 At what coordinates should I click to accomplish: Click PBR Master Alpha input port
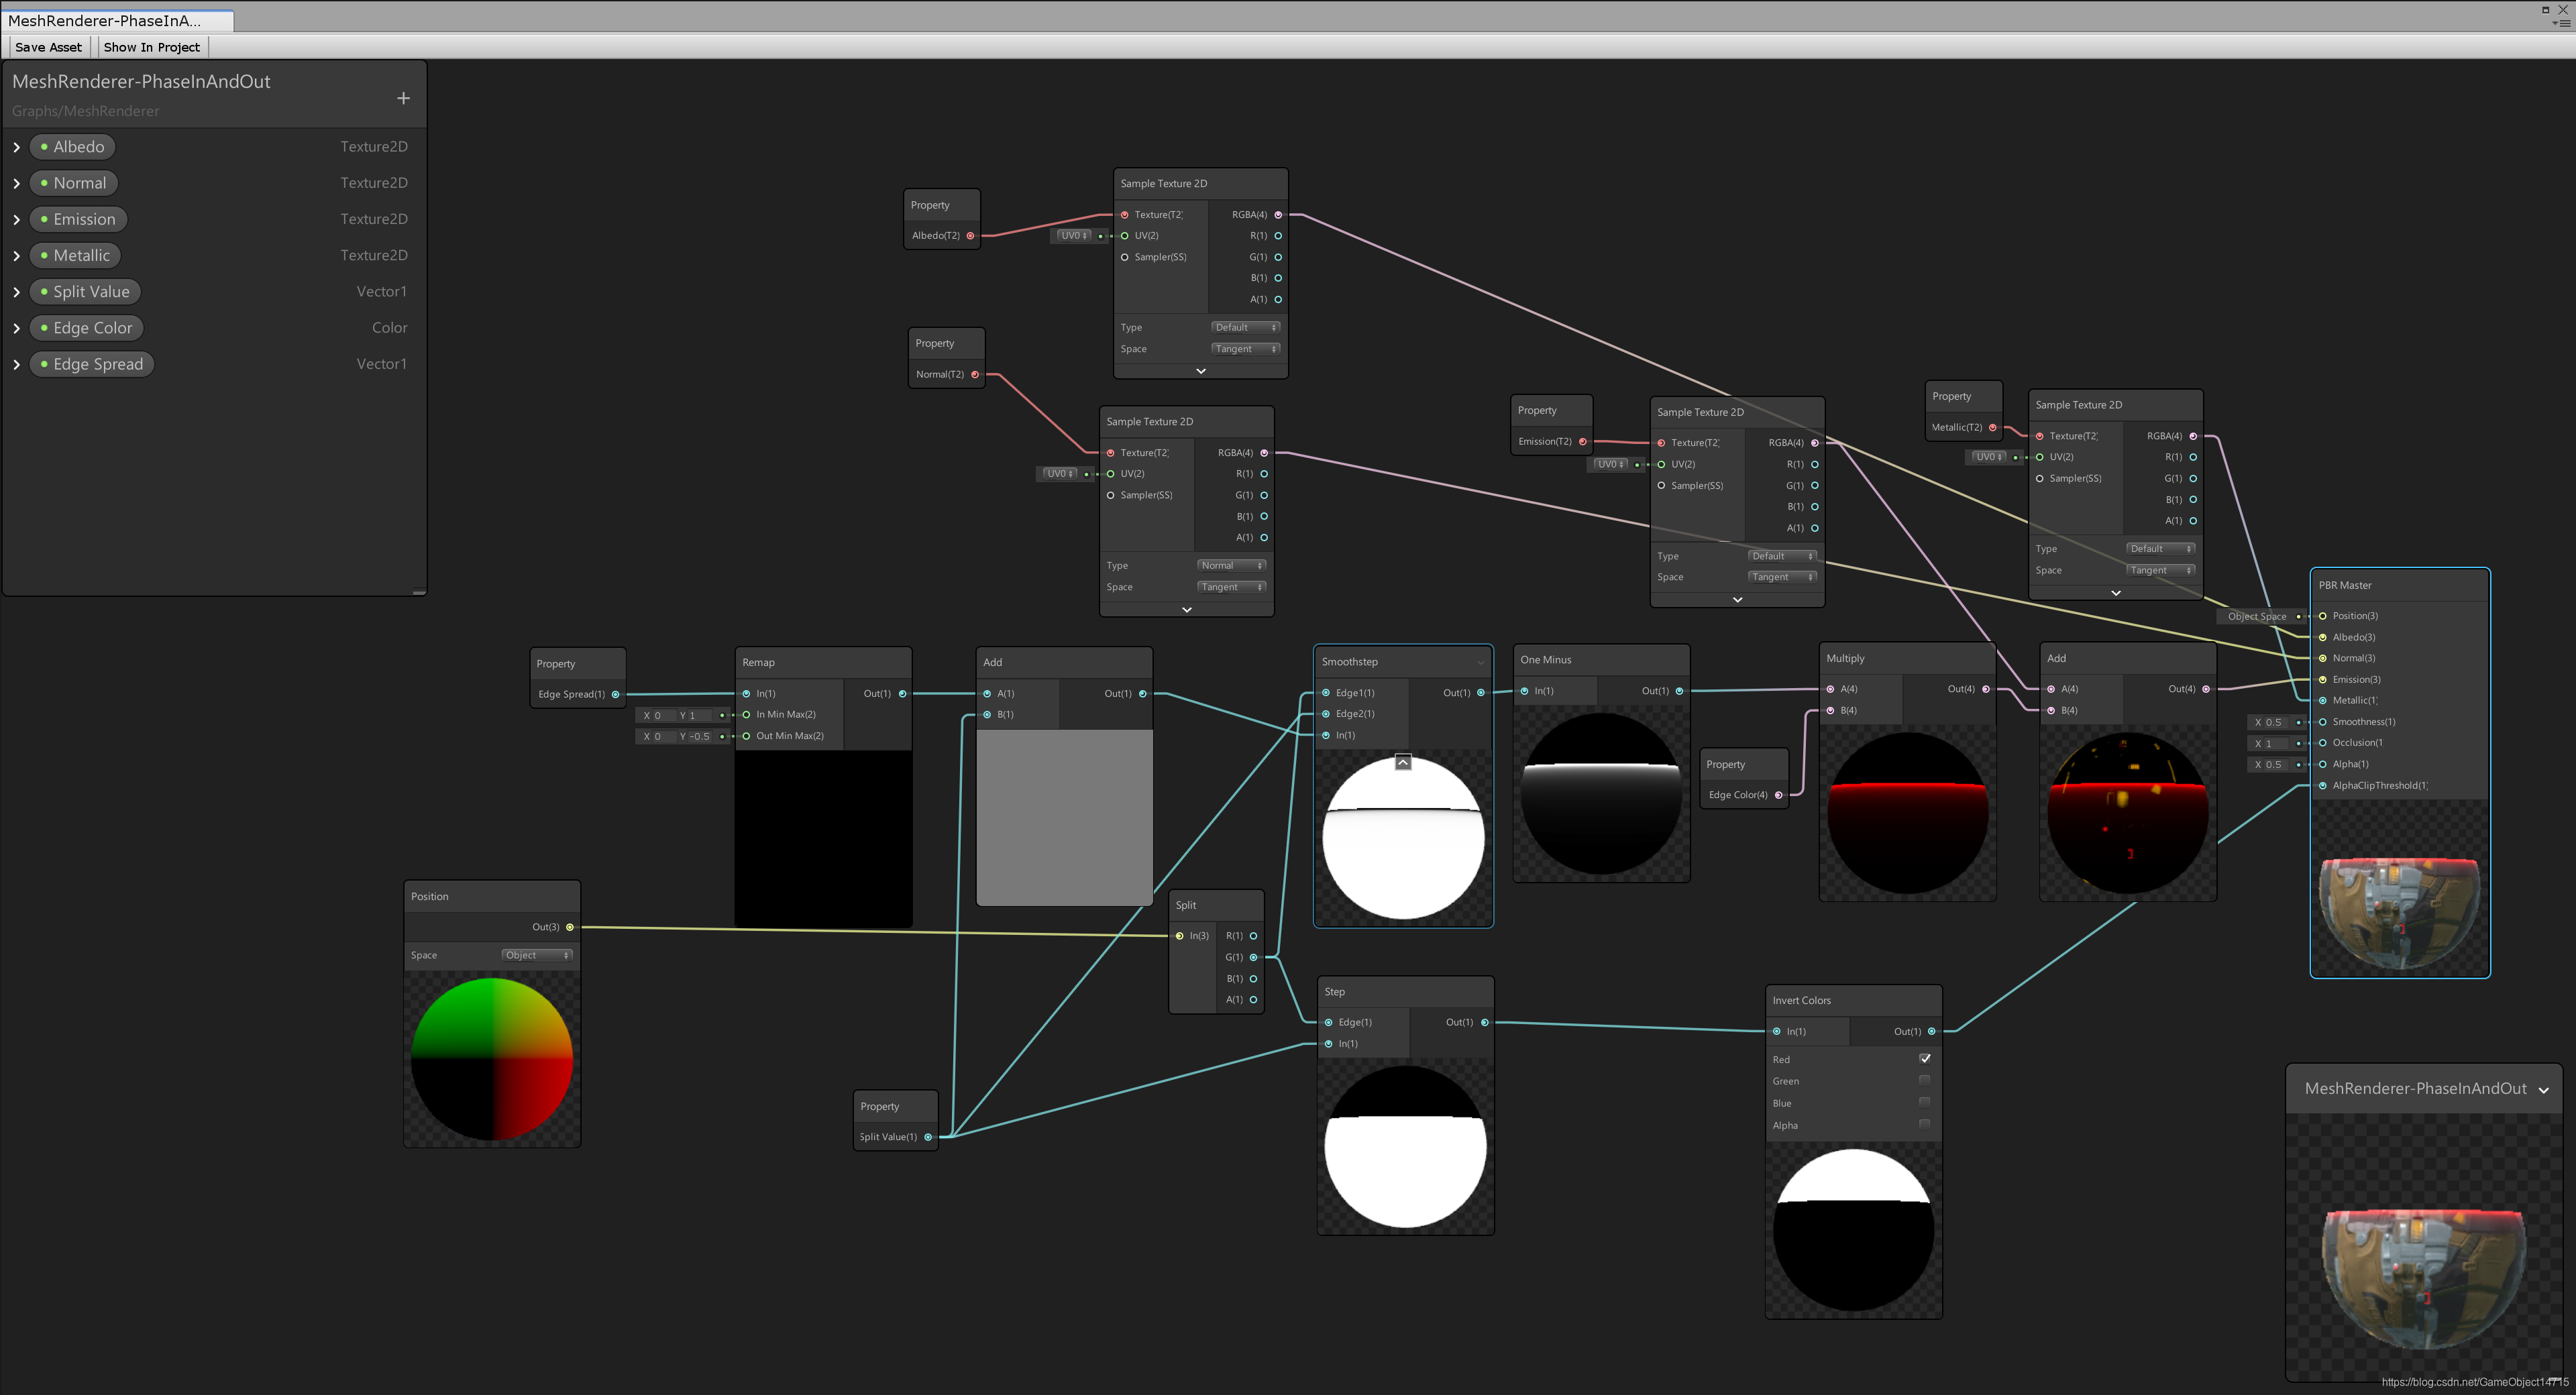(2322, 764)
